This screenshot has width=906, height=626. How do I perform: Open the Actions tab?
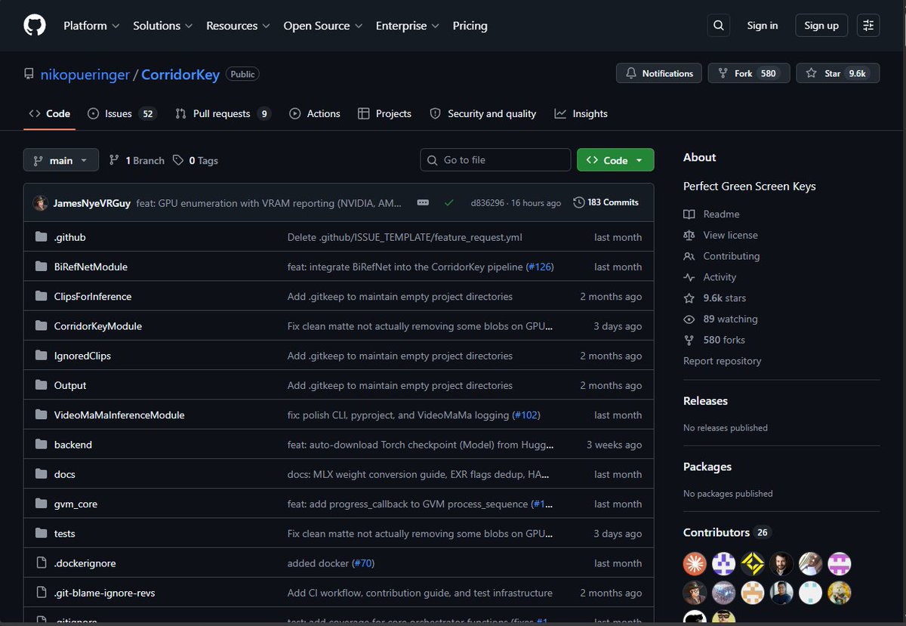[315, 114]
